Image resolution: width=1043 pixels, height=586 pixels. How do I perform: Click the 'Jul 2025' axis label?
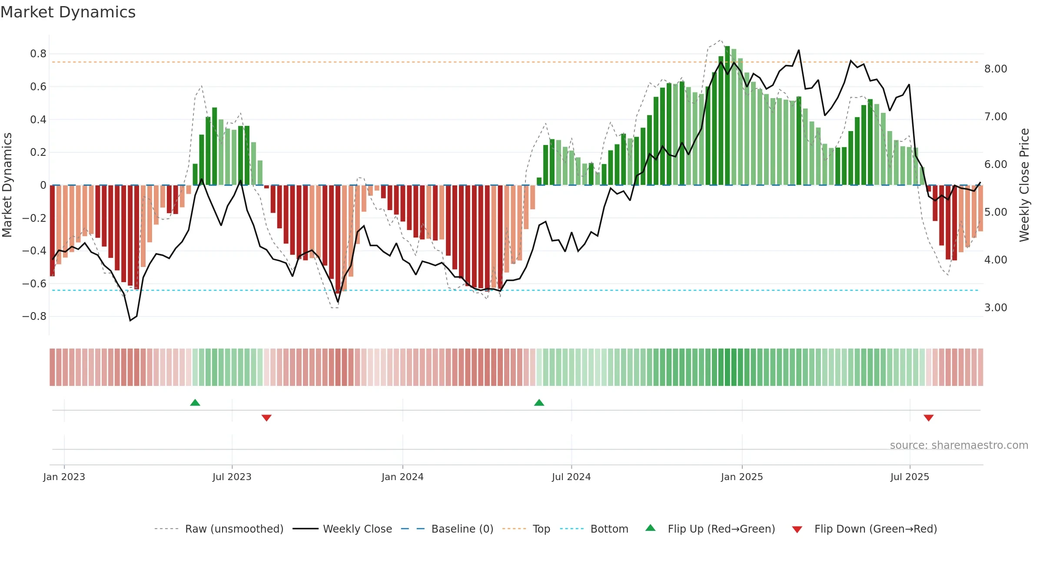point(910,477)
